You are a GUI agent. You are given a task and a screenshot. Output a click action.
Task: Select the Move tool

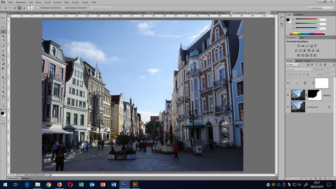3,17
